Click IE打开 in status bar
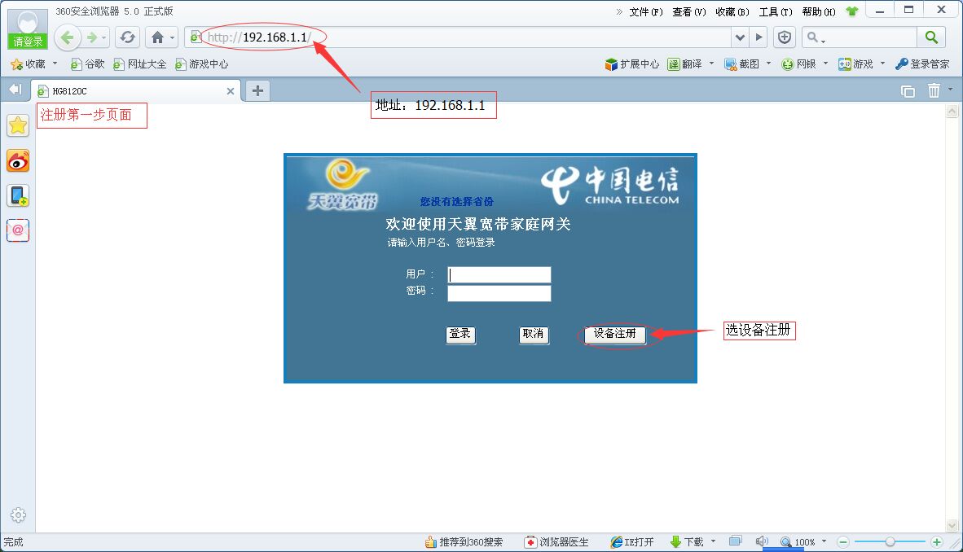Screen dimensions: 963x552 point(632,542)
